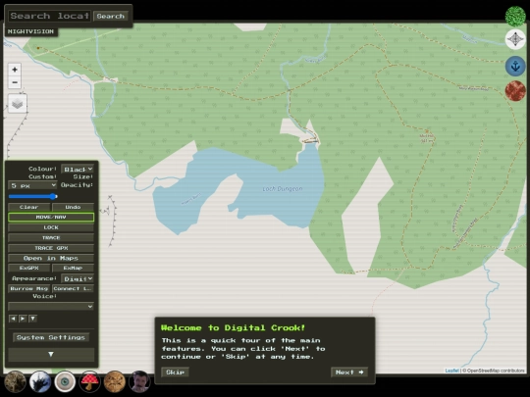Open the Voice dropdown
Viewport: 530px width, 397px height.
51,306
